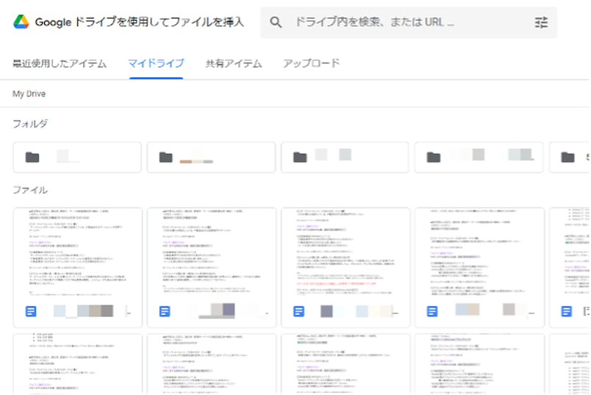Go to the アップロード tab

(x=312, y=63)
